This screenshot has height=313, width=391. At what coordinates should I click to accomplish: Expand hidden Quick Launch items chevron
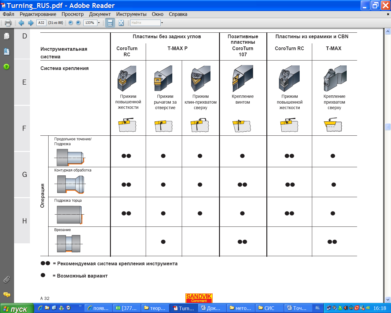tap(80, 306)
